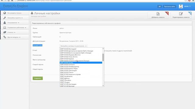Screen dimensions: 195x109
Task: Select (GMT-06:00) Центральное время (США и Канада)
Action: (x=81, y=51)
